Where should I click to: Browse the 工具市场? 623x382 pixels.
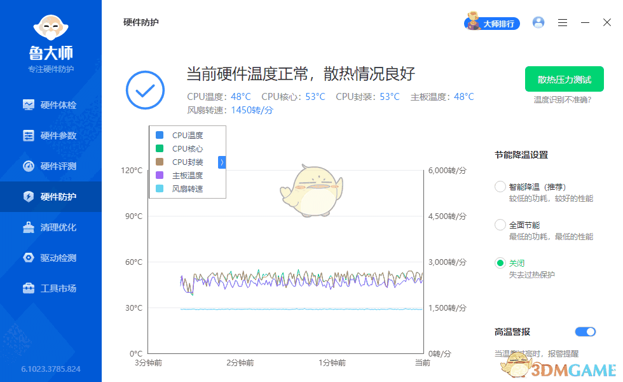(51, 288)
